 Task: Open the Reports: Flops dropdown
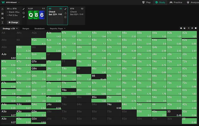click(57, 29)
